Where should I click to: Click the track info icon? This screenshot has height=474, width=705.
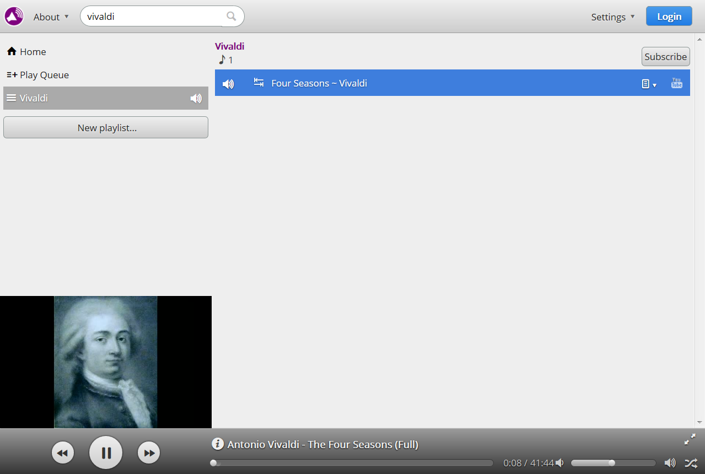pos(218,444)
